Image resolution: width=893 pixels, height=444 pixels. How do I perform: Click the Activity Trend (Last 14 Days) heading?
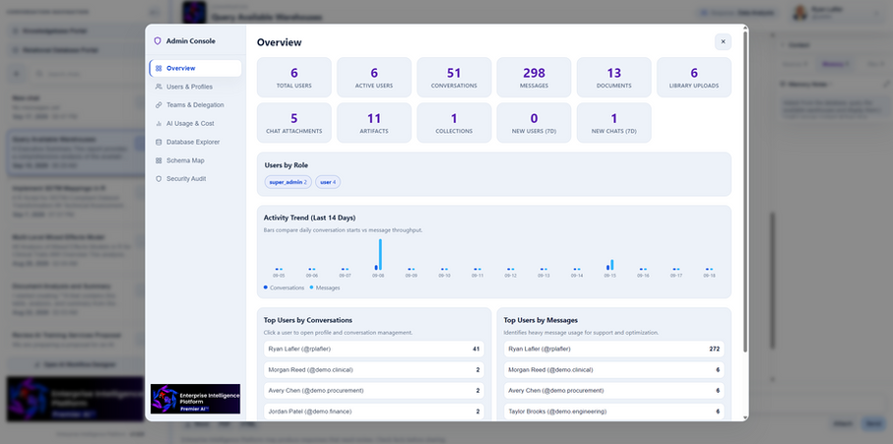tap(310, 218)
